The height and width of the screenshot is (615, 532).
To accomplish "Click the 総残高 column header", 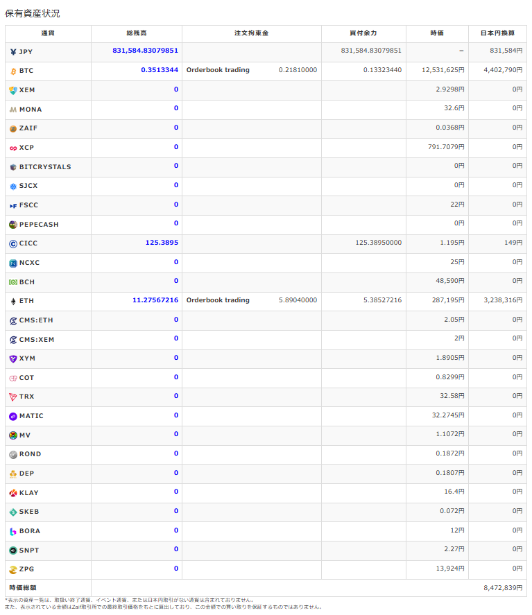I will (x=137, y=33).
